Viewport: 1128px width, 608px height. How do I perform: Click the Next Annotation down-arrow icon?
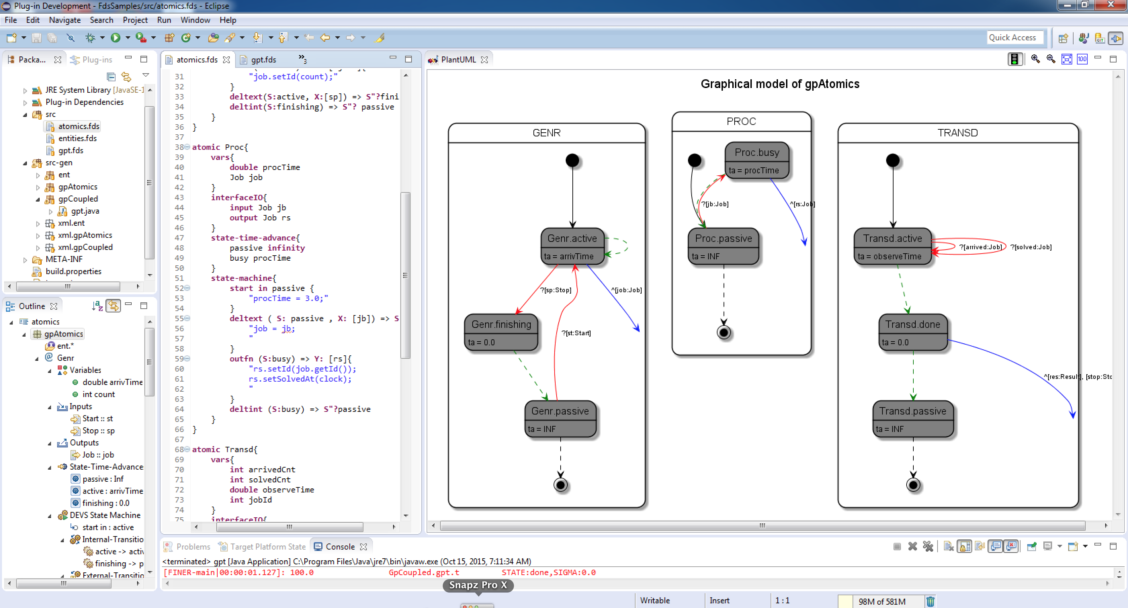[x=257, y=38]
